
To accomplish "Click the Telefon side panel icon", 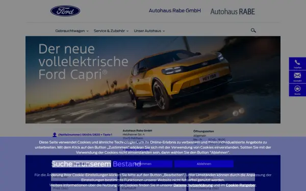I will point(297,64).
